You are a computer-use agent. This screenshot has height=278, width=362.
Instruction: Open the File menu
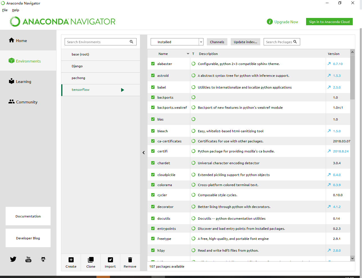point(5,10)
